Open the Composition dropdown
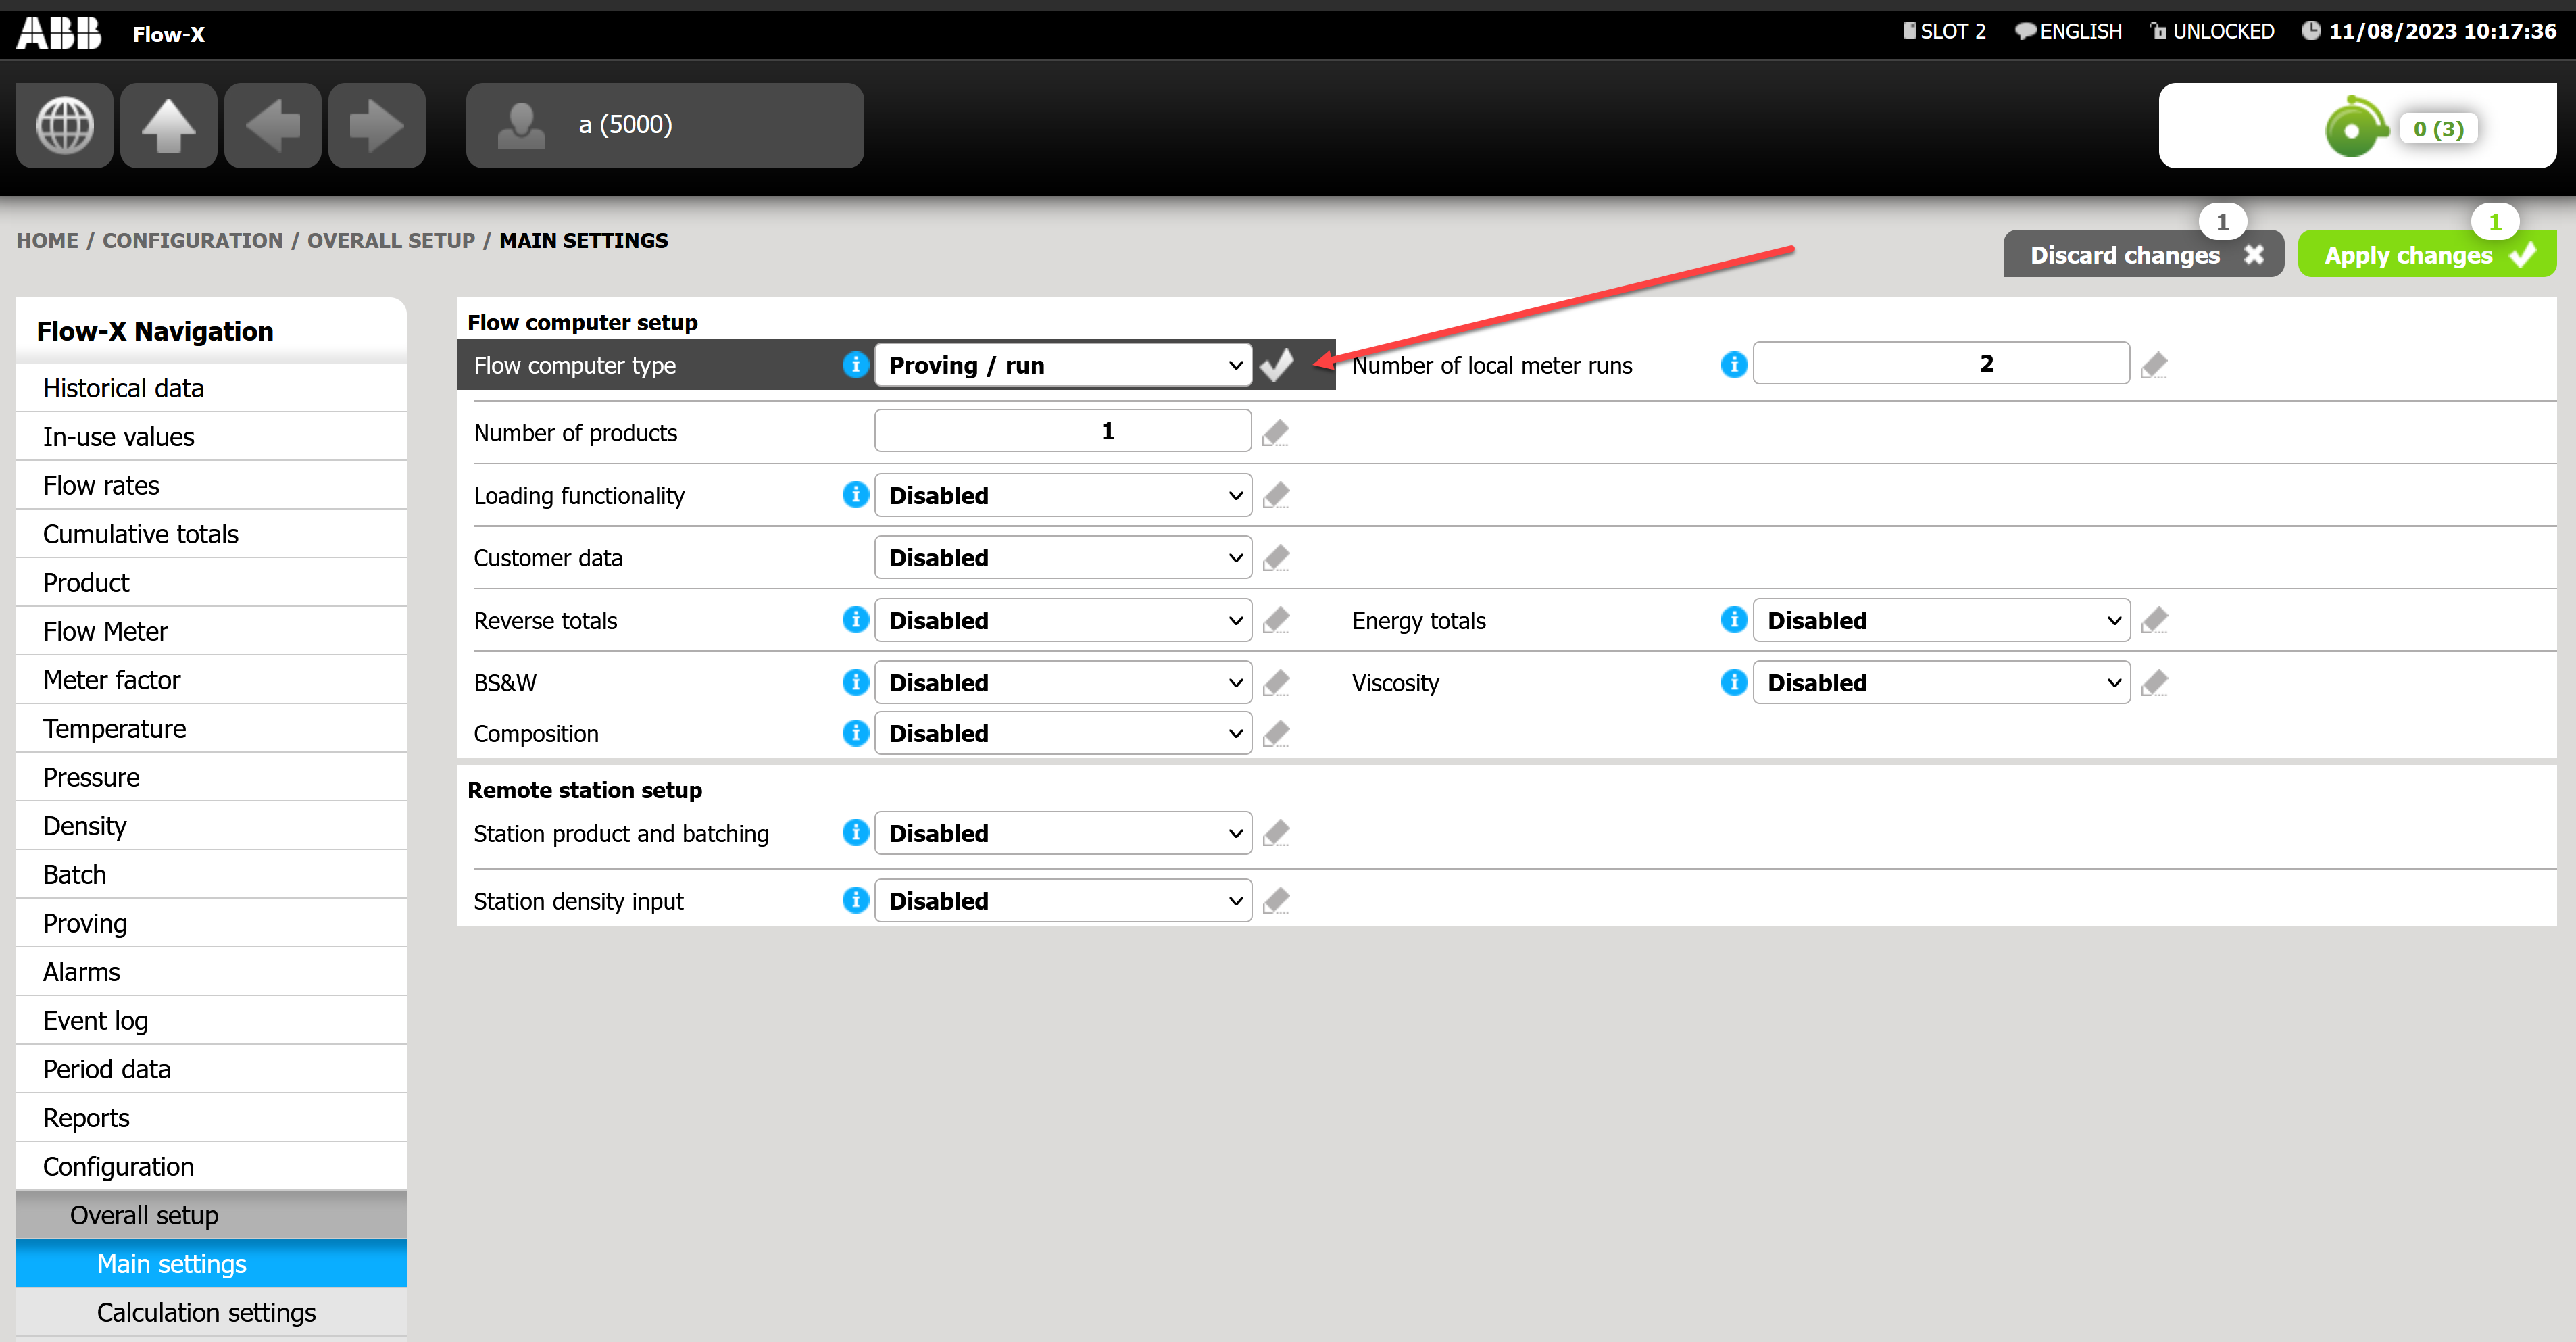 coord(1063,733)
